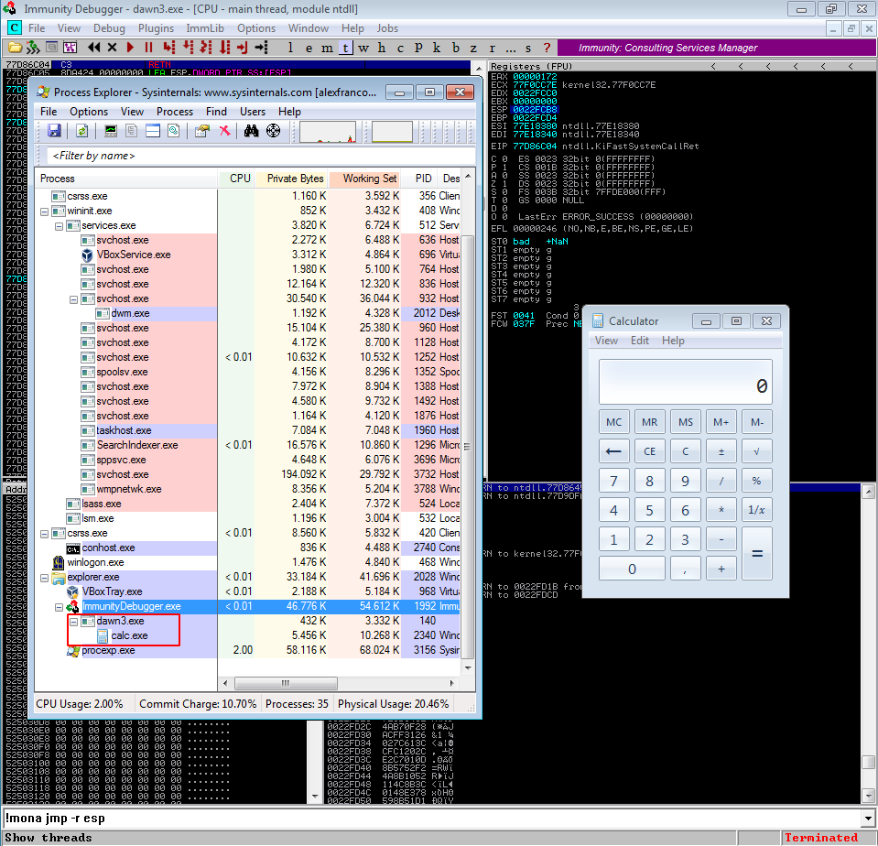This screenshot has width=878, height=846.
Task: Open a file with Immunity Debugger's folder icon
Action: [15, 48]
